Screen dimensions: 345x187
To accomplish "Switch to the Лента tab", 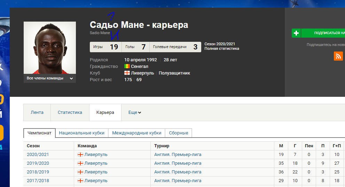I will pyautogui.click(x=37, y=112).
